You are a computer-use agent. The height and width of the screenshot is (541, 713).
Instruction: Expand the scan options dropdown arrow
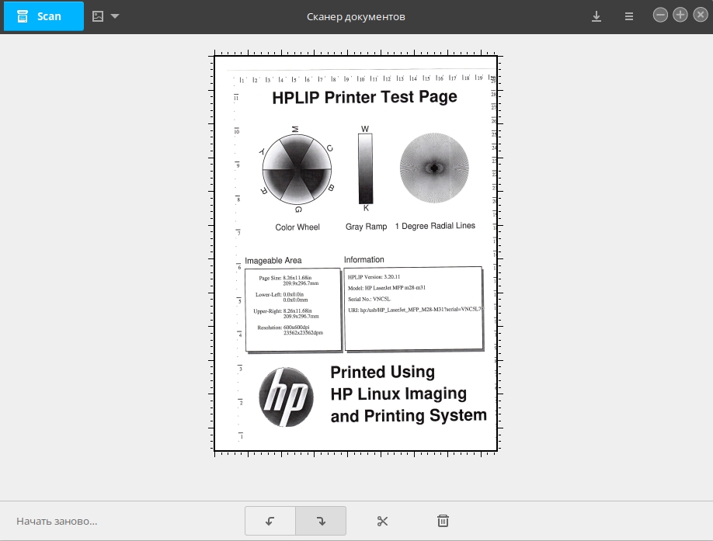click(x=115, y=16)
